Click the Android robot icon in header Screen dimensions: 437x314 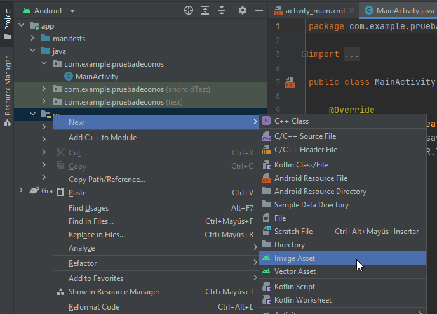coord(27,11)
